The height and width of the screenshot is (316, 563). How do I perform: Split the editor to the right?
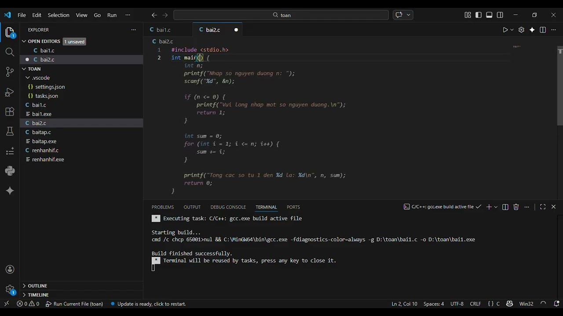tap(543, 30)
